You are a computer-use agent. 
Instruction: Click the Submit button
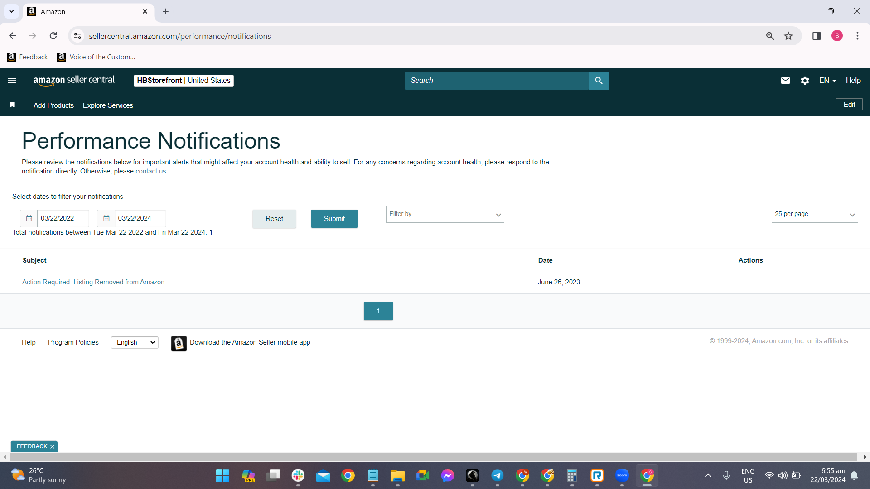pyautogui.click(x=334, y=219)
